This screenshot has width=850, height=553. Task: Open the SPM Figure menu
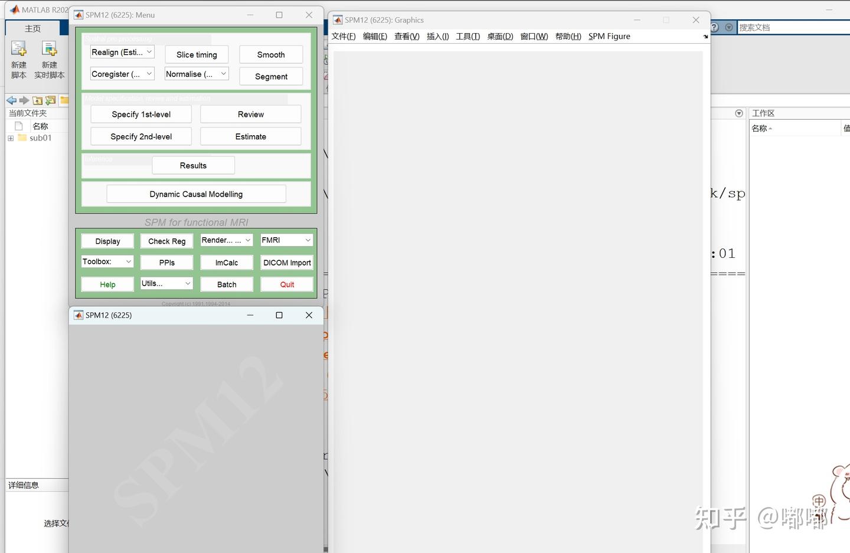[x=609, y=37]
